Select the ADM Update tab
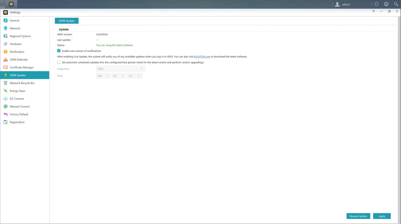The height and width of the screenshot is (224, 401). tap(67, 21)
